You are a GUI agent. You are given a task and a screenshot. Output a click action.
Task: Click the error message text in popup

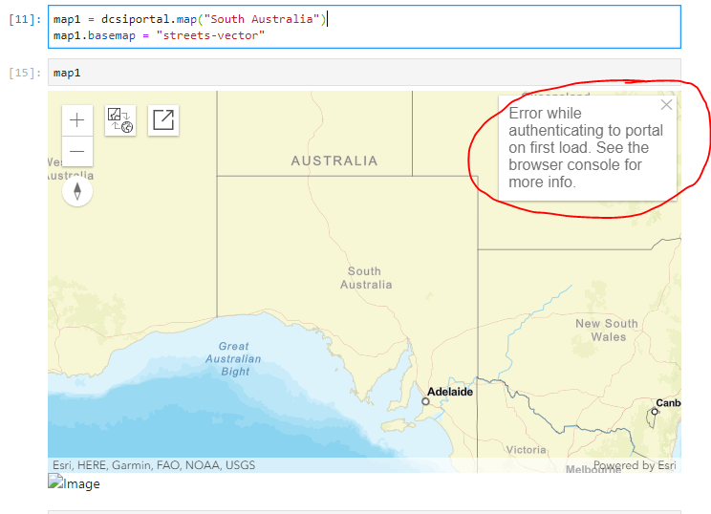[x=585, y=147]
